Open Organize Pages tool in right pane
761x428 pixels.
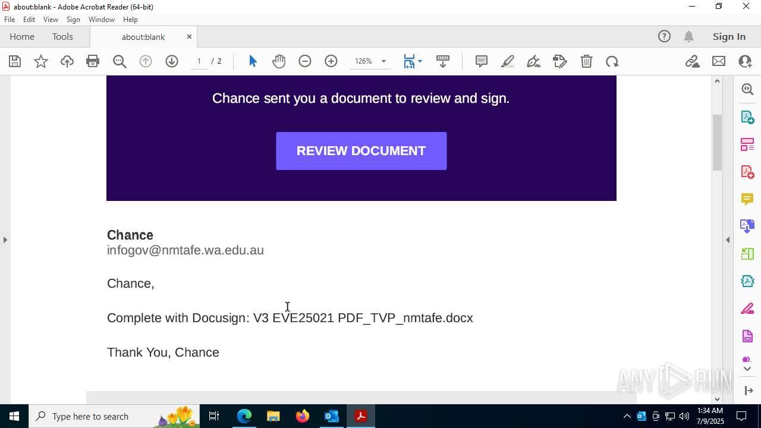tap(747, 144)
